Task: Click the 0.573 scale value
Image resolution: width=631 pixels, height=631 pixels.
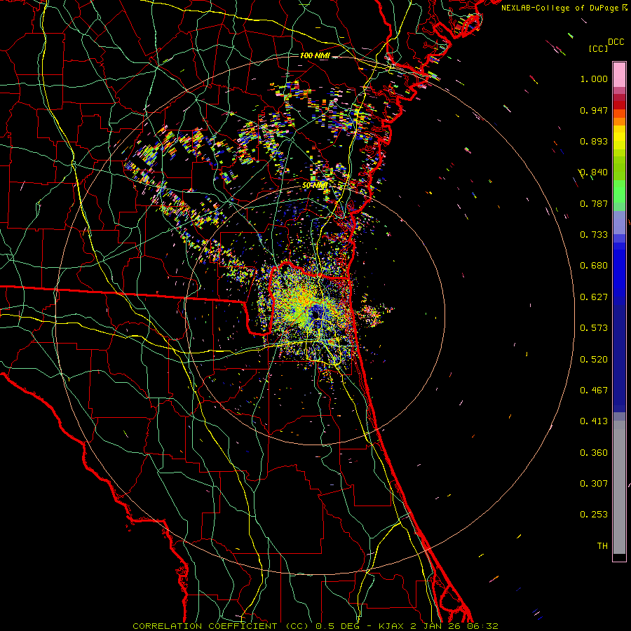Action: (x=594, y=328)
